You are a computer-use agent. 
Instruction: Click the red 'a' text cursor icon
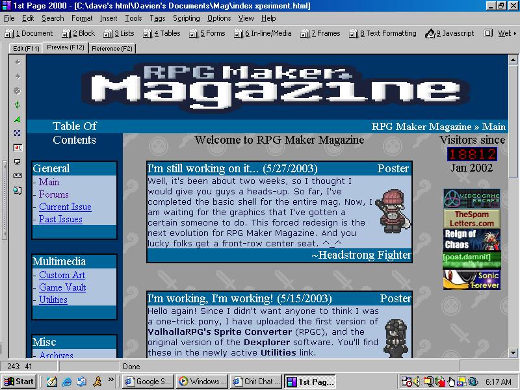(x=18, y=148)
